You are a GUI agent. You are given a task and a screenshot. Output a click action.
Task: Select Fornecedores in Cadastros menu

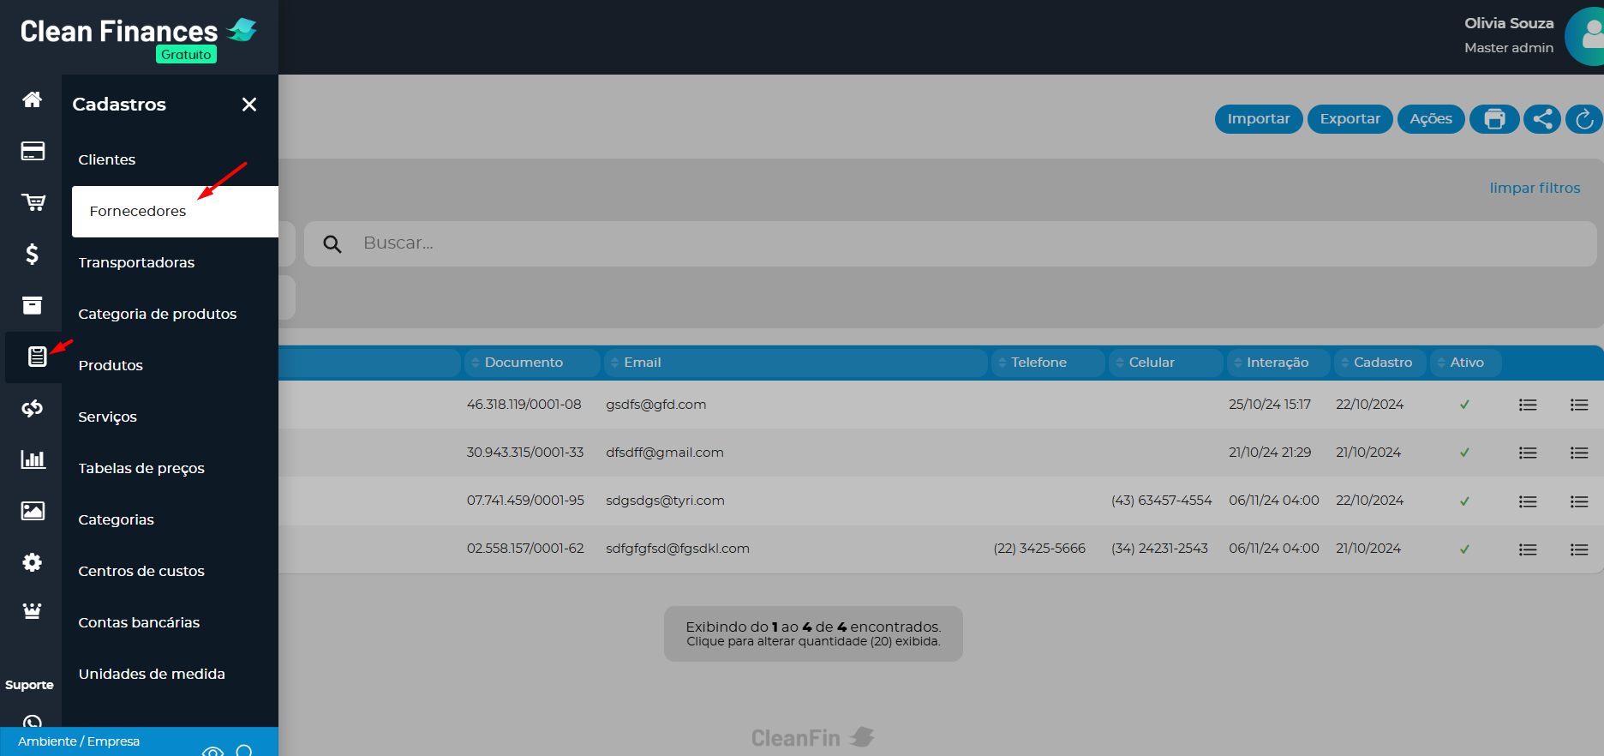pyautogui.click(x=138, y=212)
